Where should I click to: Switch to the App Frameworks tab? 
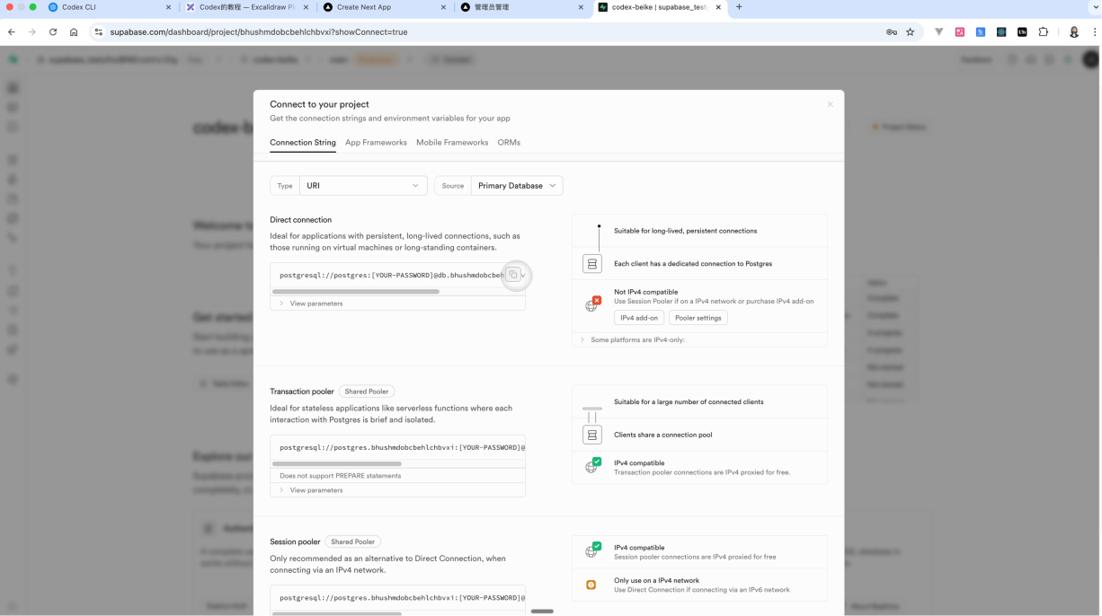coord(376,143)
